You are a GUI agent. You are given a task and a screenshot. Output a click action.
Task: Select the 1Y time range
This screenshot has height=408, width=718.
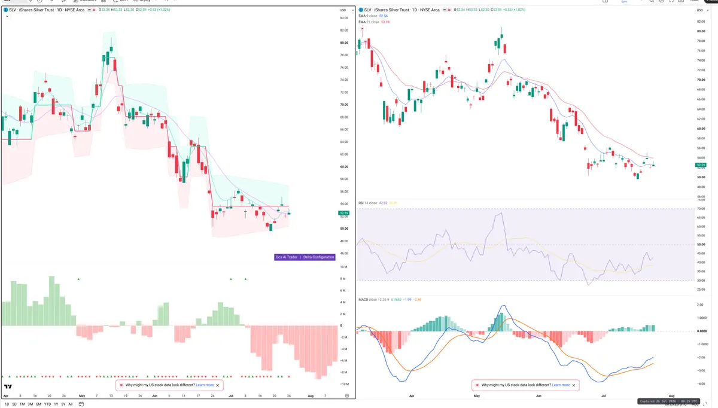(56, 404)
